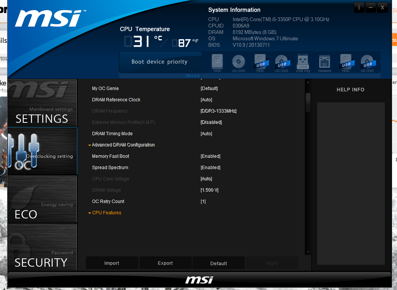Select the internal HDD boot device icon
This screenshot has height=290, width=397.
(217, 63)
